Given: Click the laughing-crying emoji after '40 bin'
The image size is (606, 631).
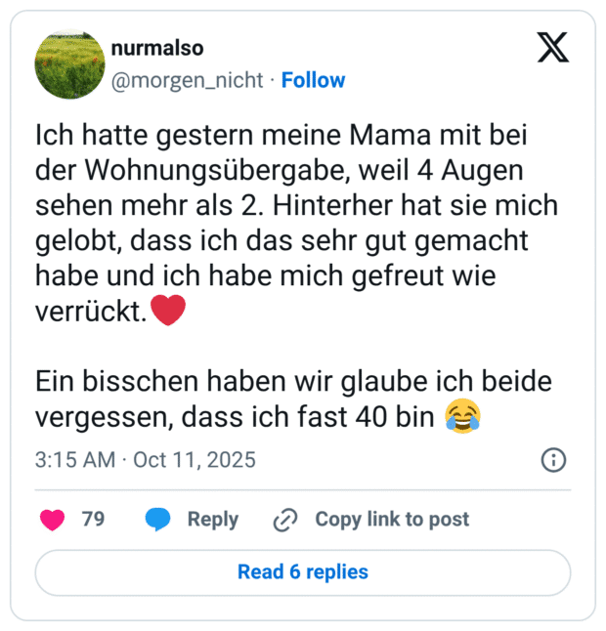Looking at the screenshot, I should pos(461,417).
